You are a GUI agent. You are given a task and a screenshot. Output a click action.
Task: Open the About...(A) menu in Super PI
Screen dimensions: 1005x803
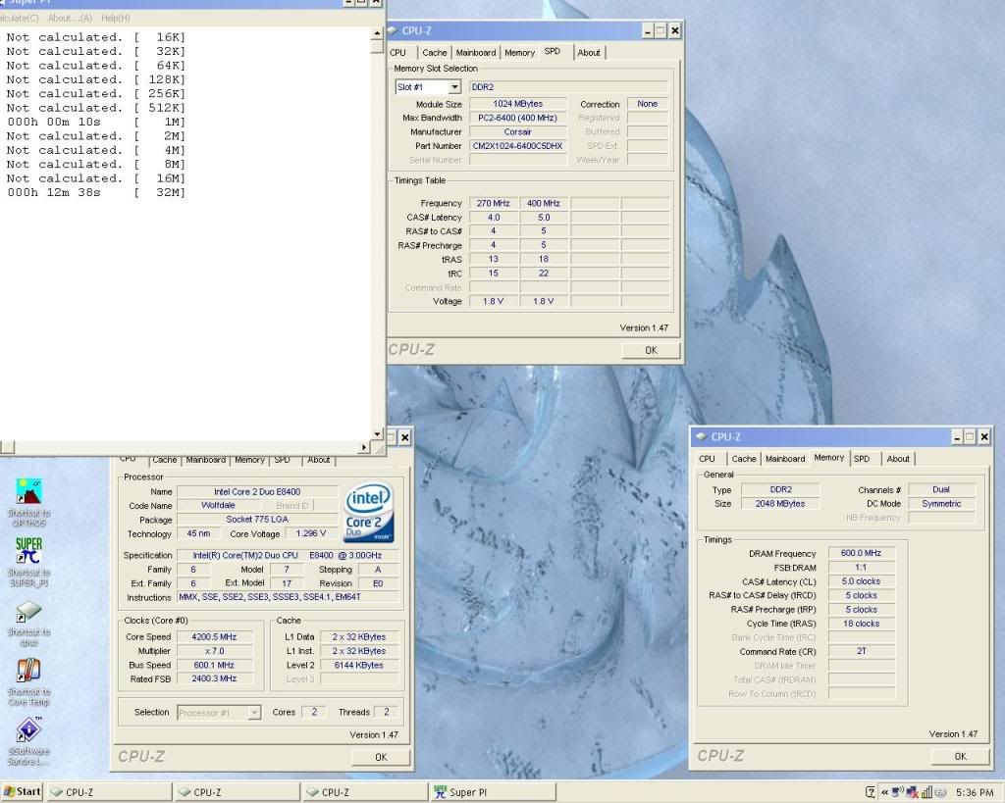(70, 18)
